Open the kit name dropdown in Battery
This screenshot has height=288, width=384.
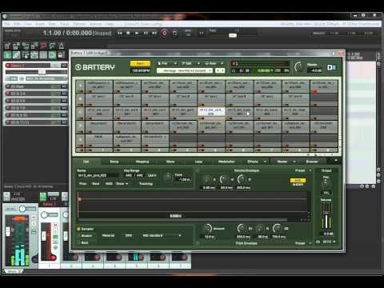coord(185,70)
